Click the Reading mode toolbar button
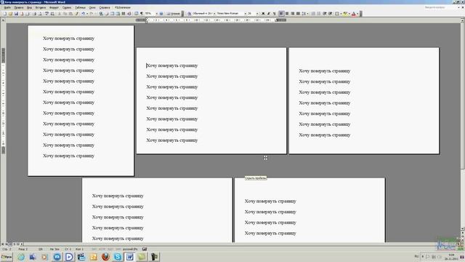This screenshot has height=262, width=465. tap(173, 14)
